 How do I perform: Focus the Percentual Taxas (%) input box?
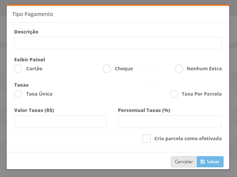(x=170, y=122)
